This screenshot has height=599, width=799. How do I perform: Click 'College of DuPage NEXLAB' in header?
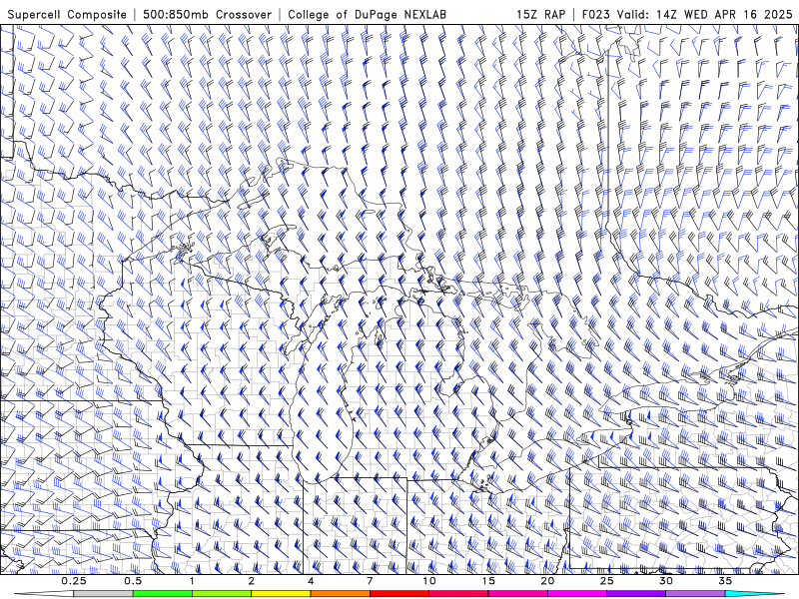click(x=367, y=15)
